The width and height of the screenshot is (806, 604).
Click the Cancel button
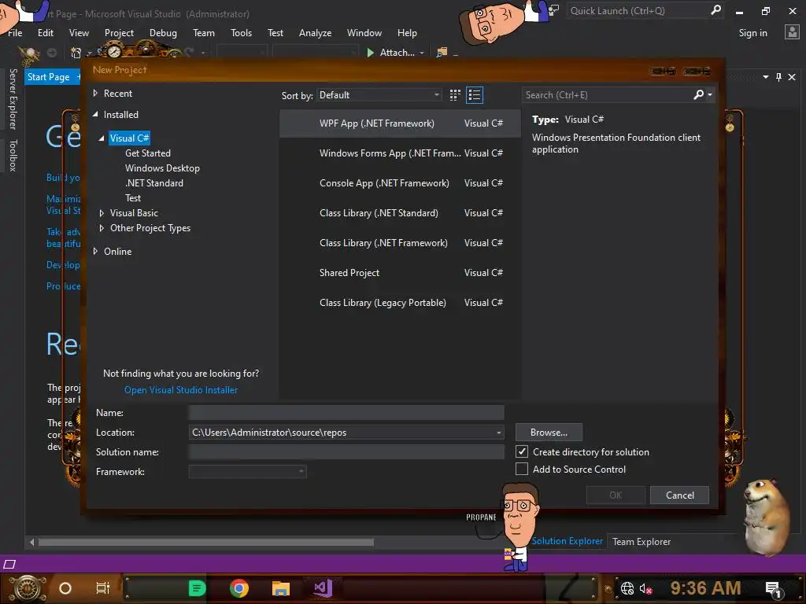tap(679, 495)
